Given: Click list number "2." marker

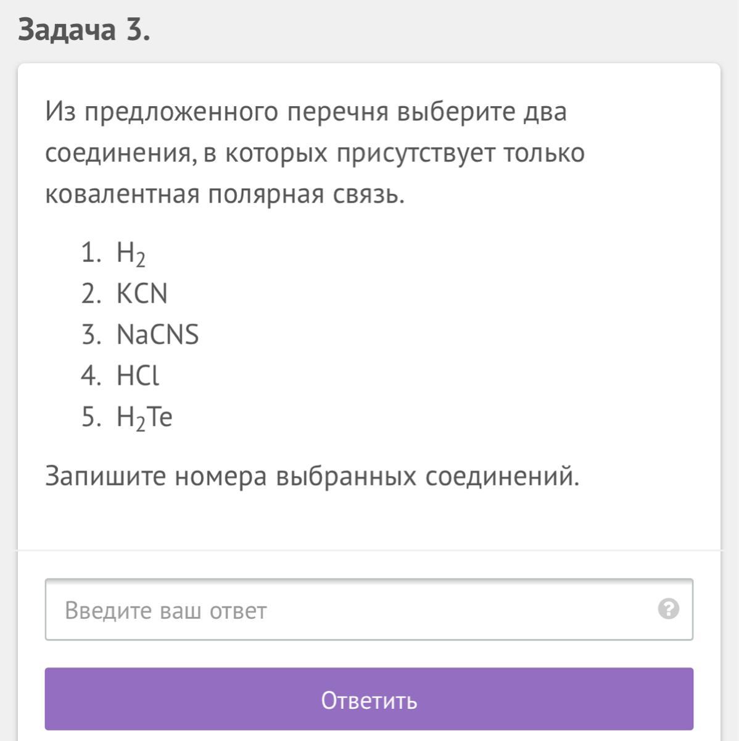Looking at the screenshot, I should point(91,294).
